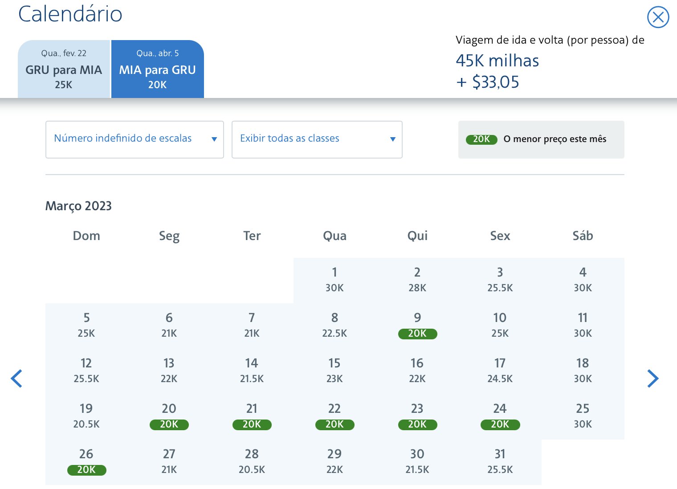
Task: Select March 9 with 20K price
Action: (417, 326)
